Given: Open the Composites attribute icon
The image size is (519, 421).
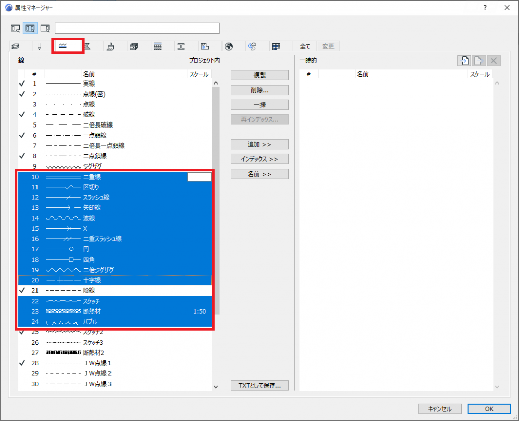Looking at the screenshot, I should point(157,46).
